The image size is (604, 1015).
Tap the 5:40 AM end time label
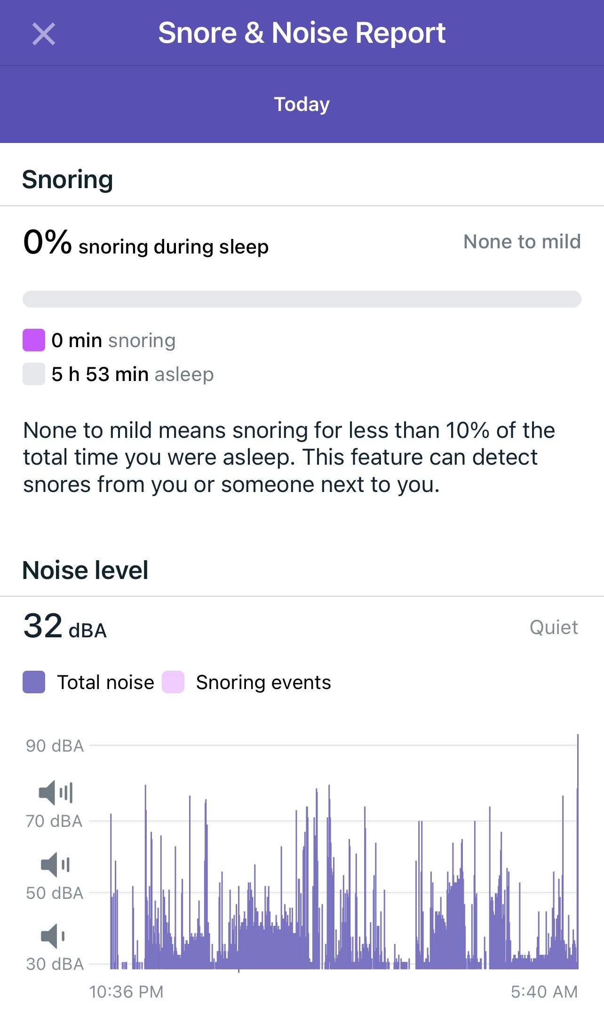pos(544,992)
